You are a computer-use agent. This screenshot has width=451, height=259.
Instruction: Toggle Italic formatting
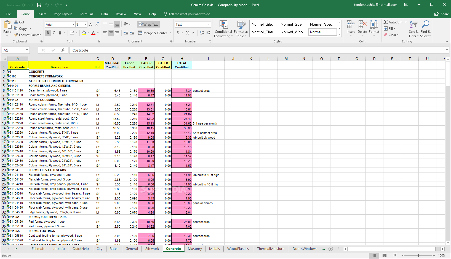pos(54,33)
